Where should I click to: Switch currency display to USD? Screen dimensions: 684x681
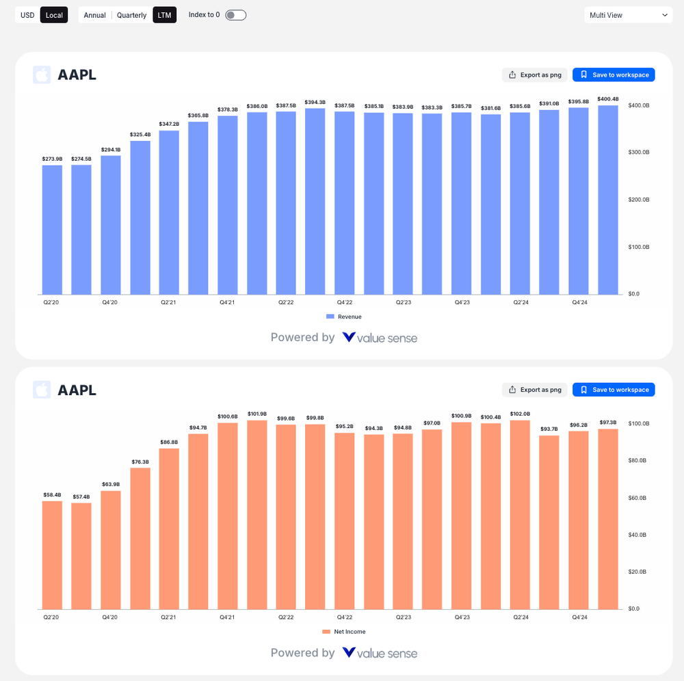click(x=27, y=14)
